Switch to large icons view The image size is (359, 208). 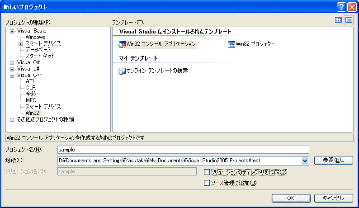pos(338,20)
